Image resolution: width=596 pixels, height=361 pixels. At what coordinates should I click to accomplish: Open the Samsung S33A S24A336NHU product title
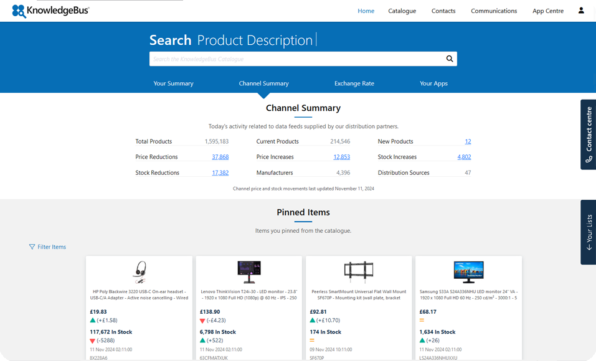coord(469,295)
